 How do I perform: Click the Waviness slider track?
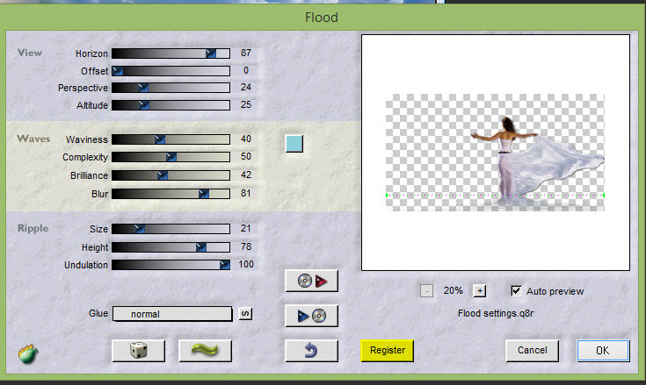pos(171,139)
